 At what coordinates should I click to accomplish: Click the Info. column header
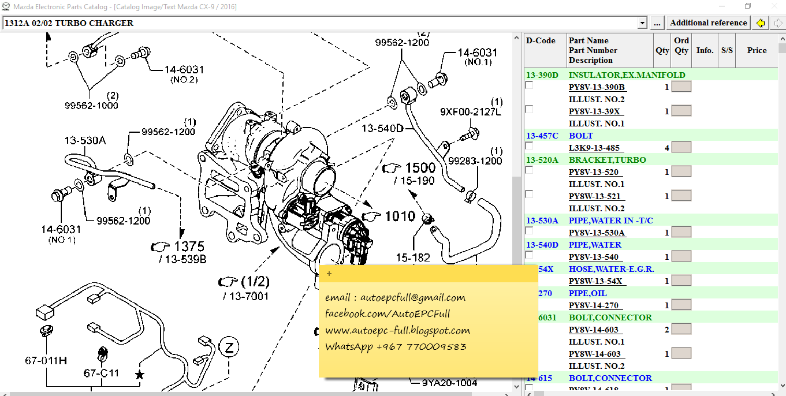click(x=705, y=50)
